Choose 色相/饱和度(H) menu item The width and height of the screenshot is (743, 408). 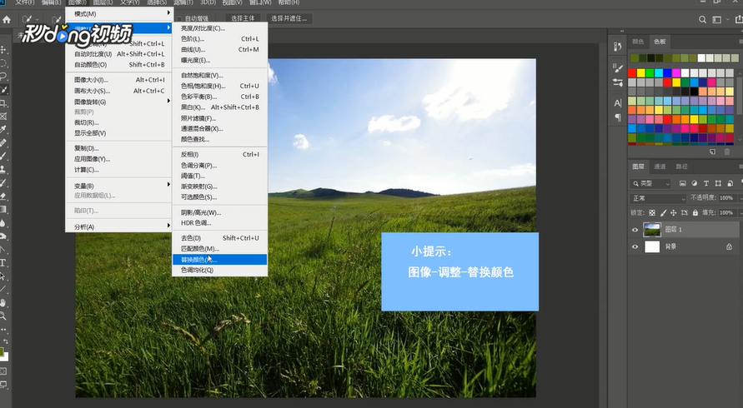(220, 86)
